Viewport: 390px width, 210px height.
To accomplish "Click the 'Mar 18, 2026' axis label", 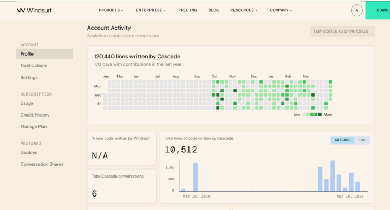I will (x=197, y=196).
